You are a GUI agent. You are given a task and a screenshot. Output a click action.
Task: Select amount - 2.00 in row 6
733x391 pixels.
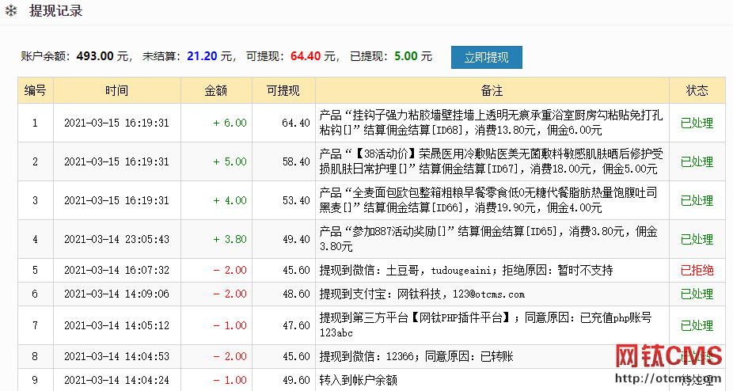tap(230, 294)
